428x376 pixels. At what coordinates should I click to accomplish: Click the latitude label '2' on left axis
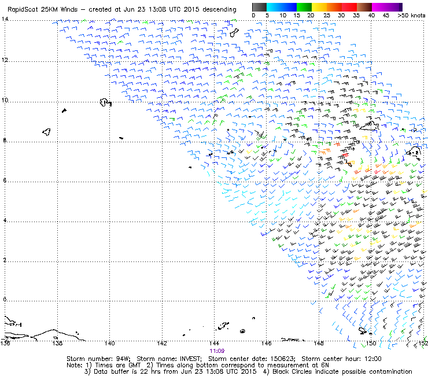point(5,260)
